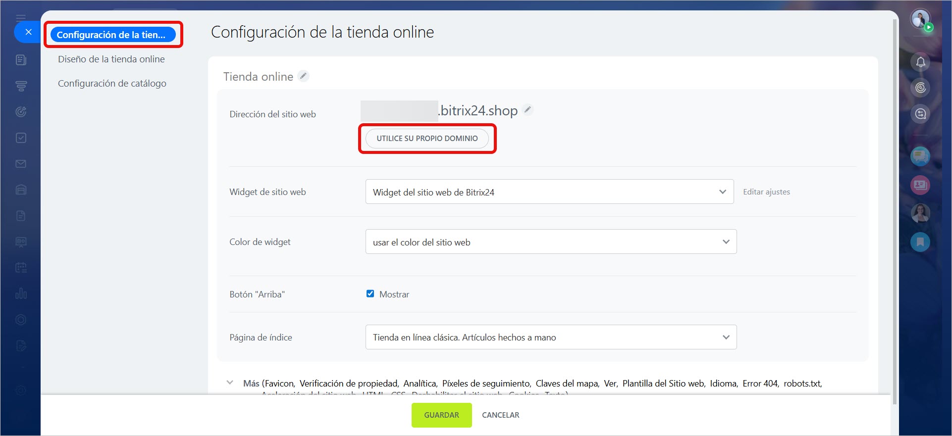The width and height of the screenshot is (952, 436).
Task: Open the chat messages icon on right
Action: (920, 157)
